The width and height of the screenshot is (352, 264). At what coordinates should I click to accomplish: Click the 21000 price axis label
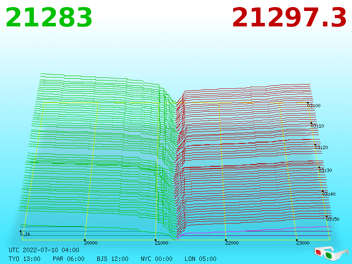click(161, 243)
